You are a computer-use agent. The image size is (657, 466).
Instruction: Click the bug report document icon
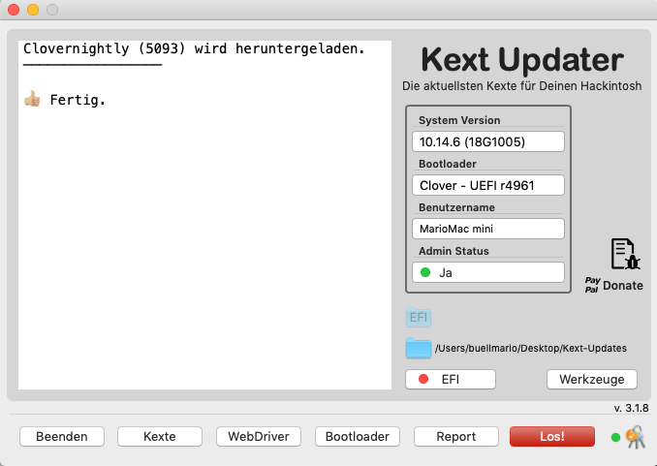coord(625,254)
